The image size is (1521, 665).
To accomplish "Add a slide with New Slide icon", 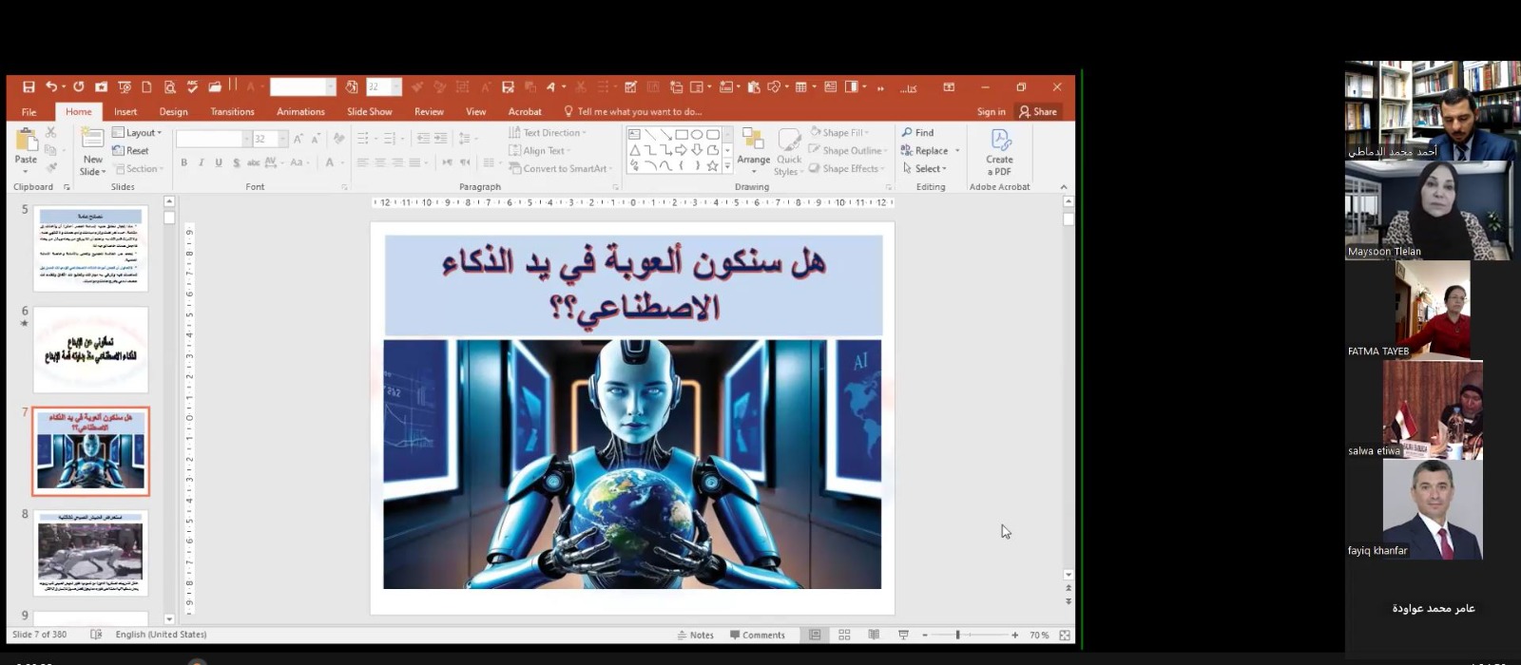I will (x=92, y=141).
